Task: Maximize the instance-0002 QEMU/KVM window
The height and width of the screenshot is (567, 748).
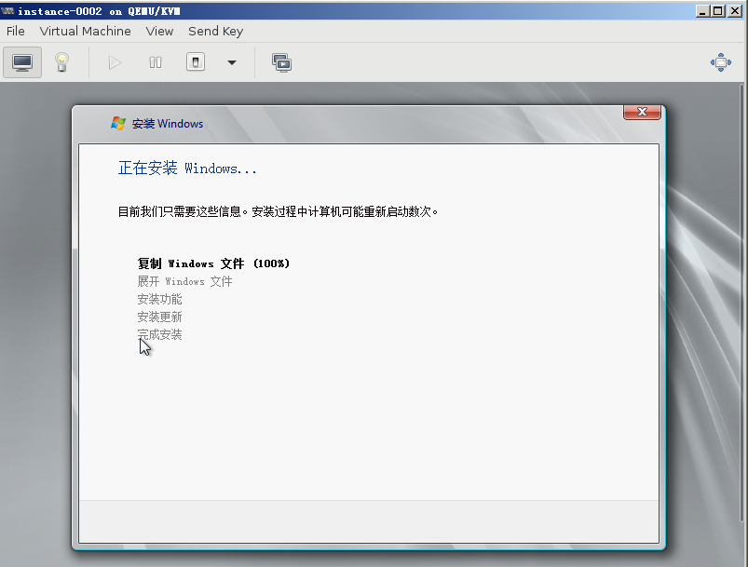Action: point(718,10)
